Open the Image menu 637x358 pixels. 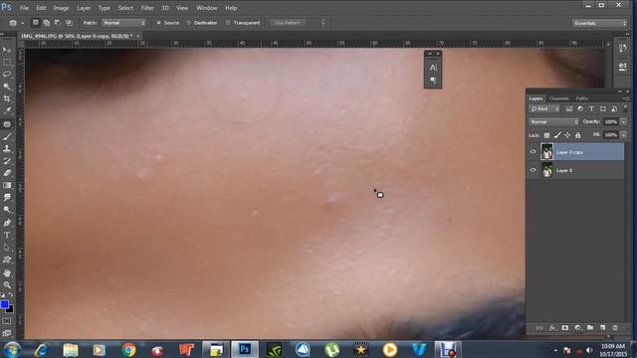click(61, 8)
